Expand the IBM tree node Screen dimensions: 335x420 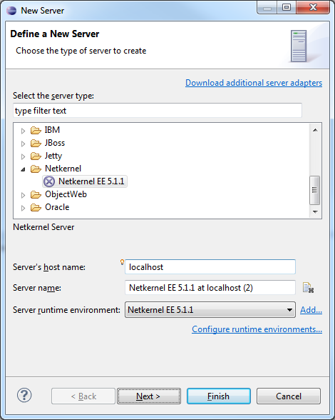(x=24, y=131)
